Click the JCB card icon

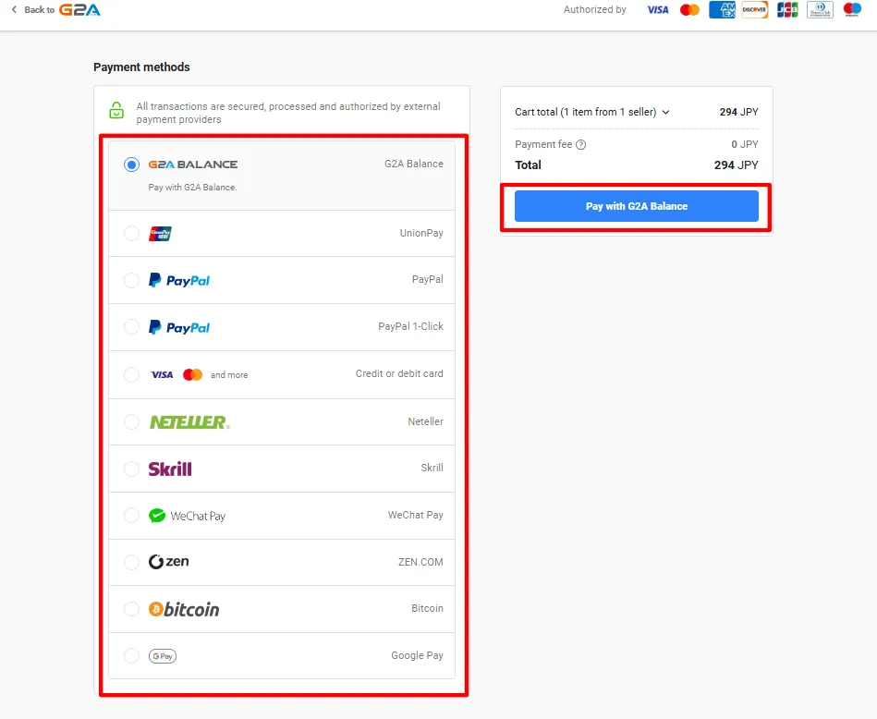tap(787, 9)
